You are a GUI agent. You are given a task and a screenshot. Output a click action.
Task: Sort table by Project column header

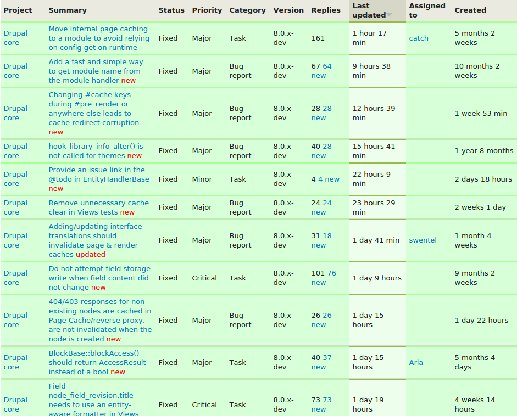(x=18, y=10)
